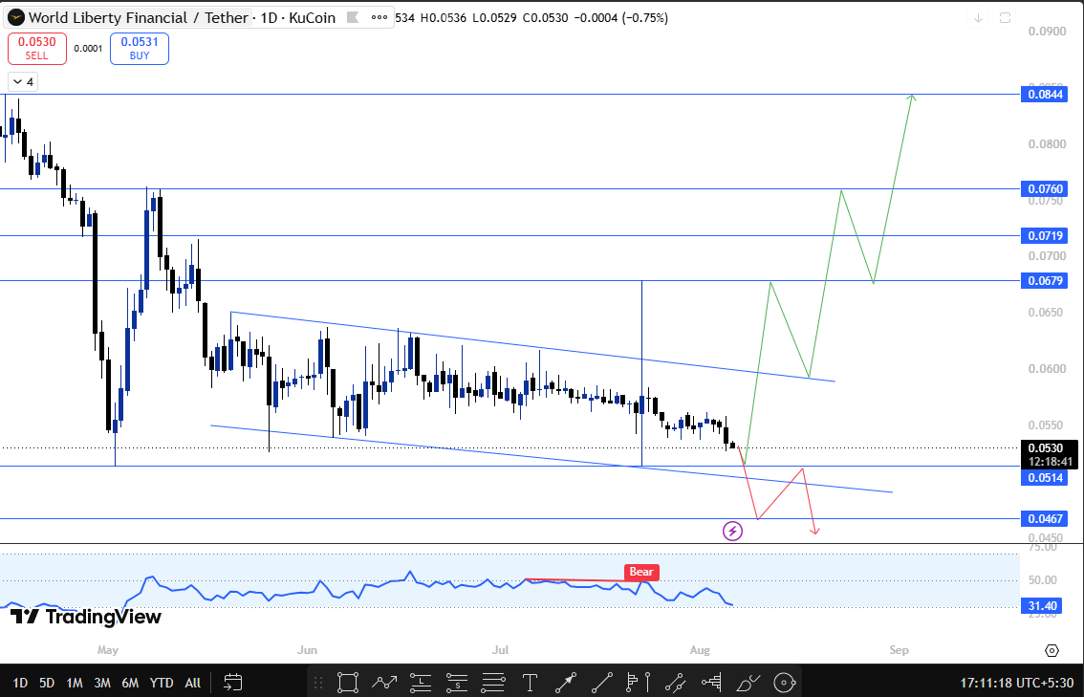This screenshot has height=697, width=1084.
Task: Click the 0.0679 price level label
Action: (1044, 281)
